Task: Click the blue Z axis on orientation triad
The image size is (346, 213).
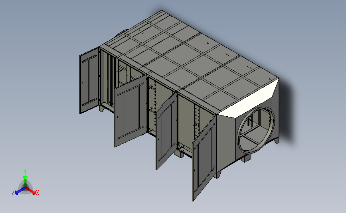Action: [x=20, y=191]
